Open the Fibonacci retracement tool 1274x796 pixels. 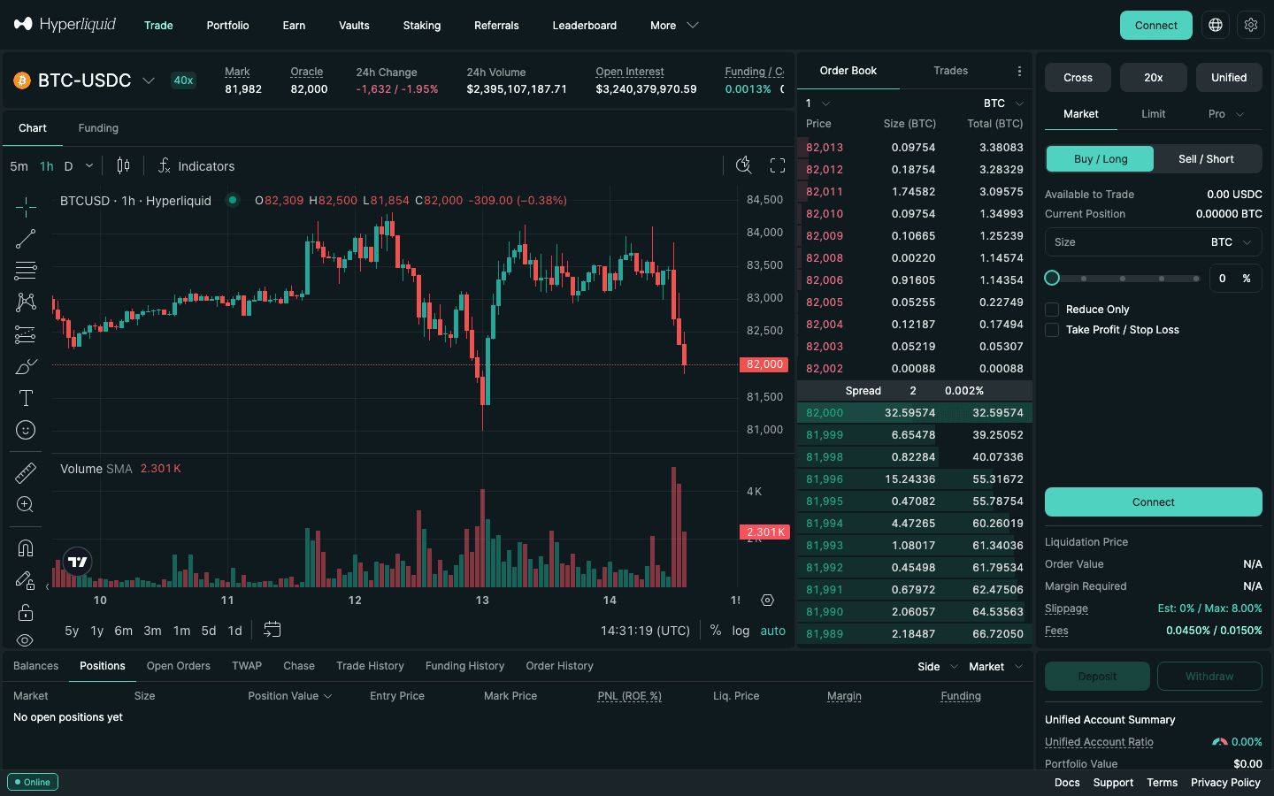[x=26, y=271]
